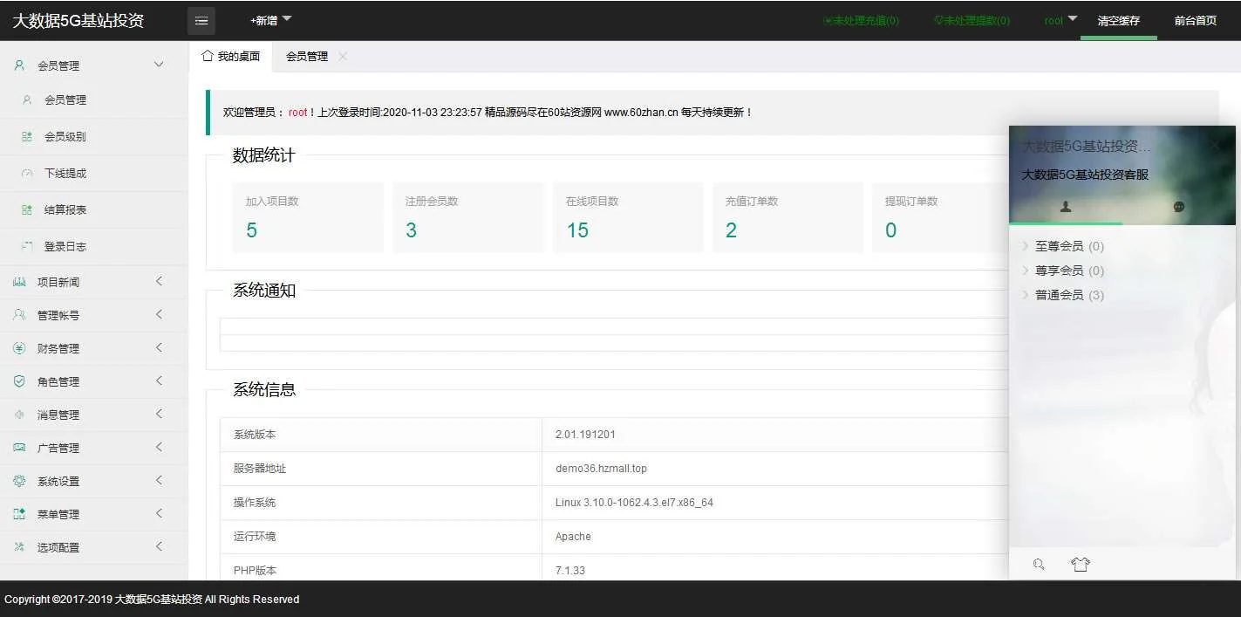Switch to chat bubble icon in chat panel
This screenshot has height=617, width=1241.
coord(1179,207)
